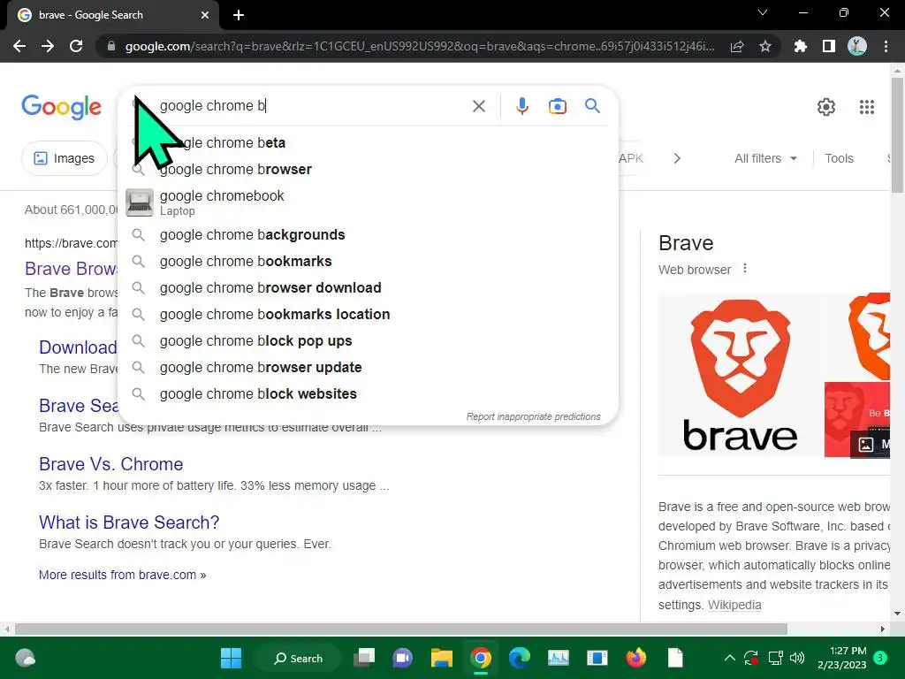Screen dimensions: 905x679
Task: Open the Tools option
Action: pyautogui.click(x=838, y=158)
